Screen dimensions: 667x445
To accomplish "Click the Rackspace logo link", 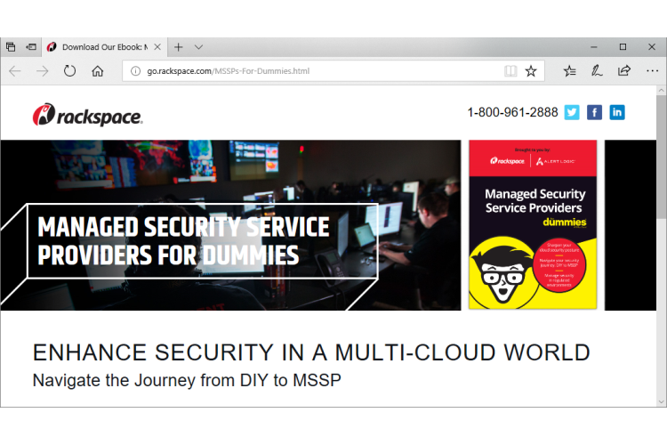I will coord(87,115).
